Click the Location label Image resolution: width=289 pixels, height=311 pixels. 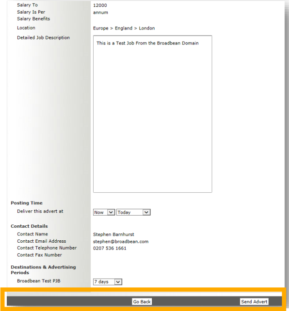[26, 28]
